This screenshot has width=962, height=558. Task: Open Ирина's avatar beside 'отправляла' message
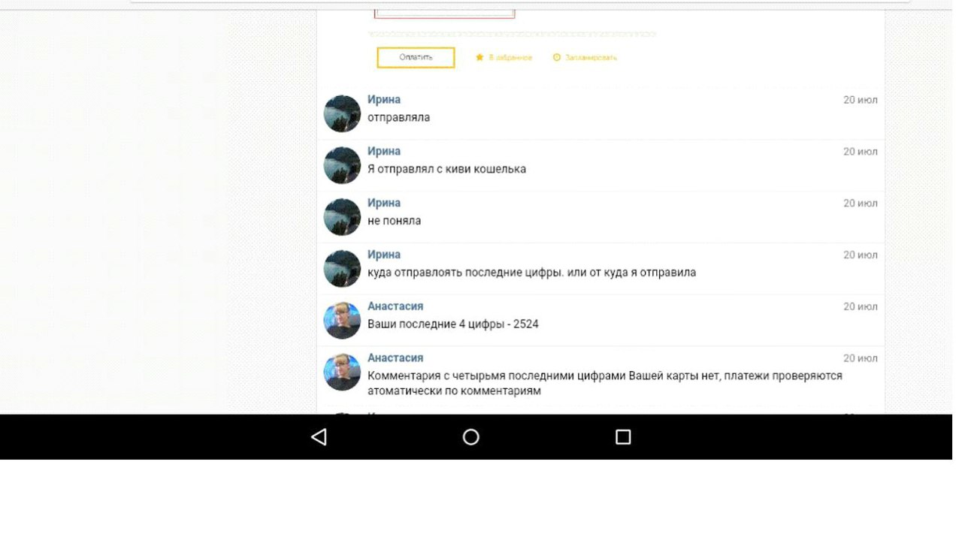[342, 113]
